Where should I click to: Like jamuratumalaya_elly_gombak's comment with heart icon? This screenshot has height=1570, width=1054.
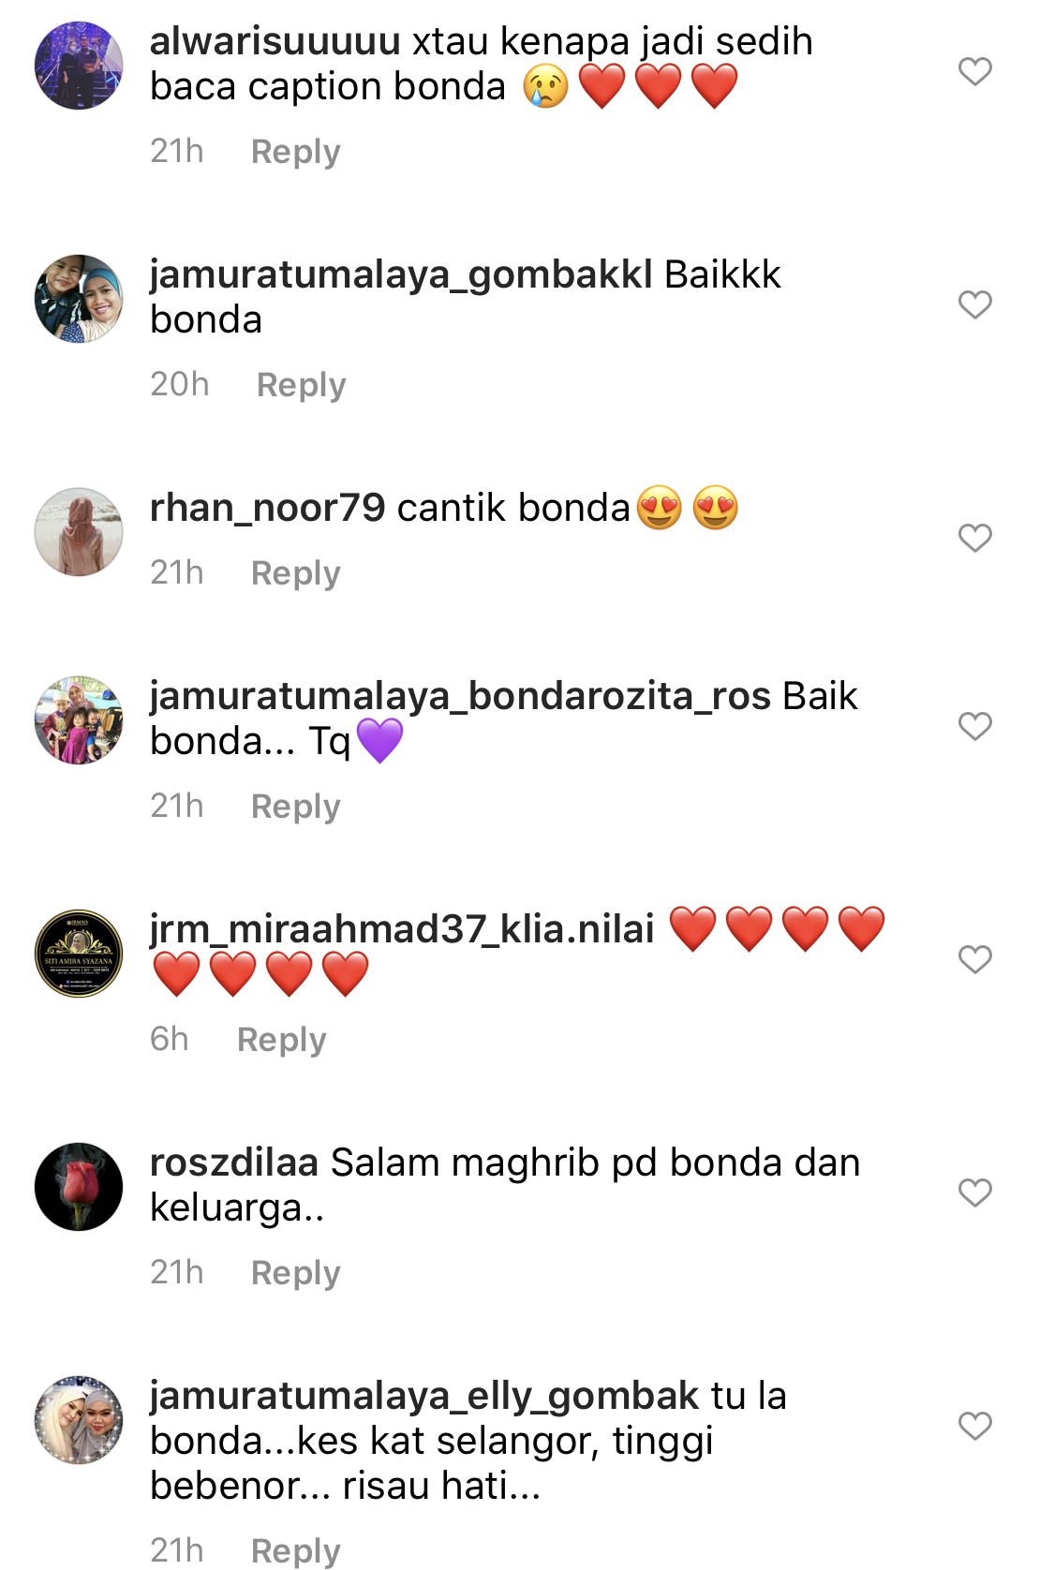click(x=974, y=1426)
